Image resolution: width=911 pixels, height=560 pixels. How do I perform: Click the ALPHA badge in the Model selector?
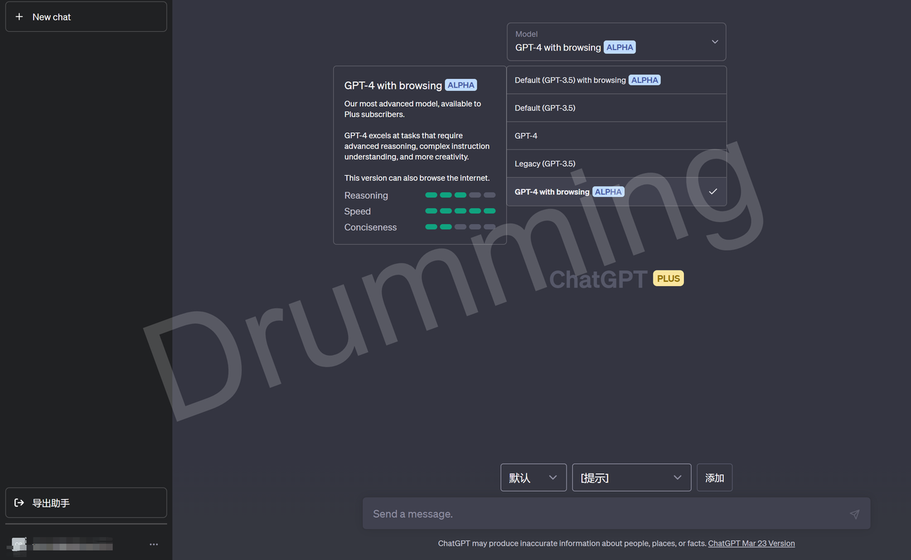tap(619, 48)
